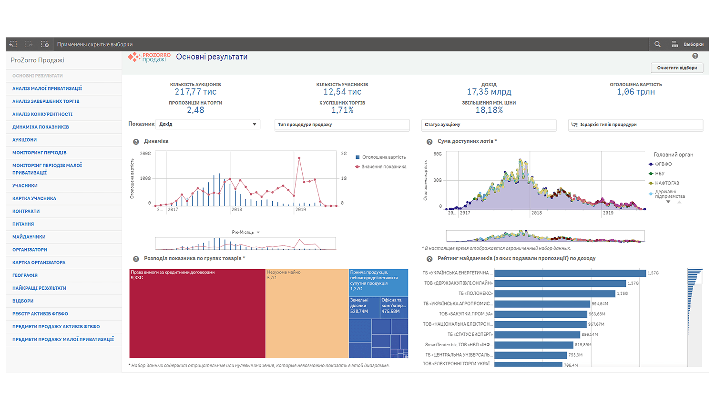Click the help icon beside Сума доступних лотів

click(x=429, y=141)
